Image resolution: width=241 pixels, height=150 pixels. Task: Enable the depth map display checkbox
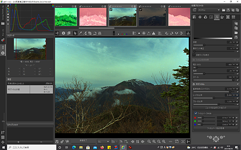[x=194, y=55]
